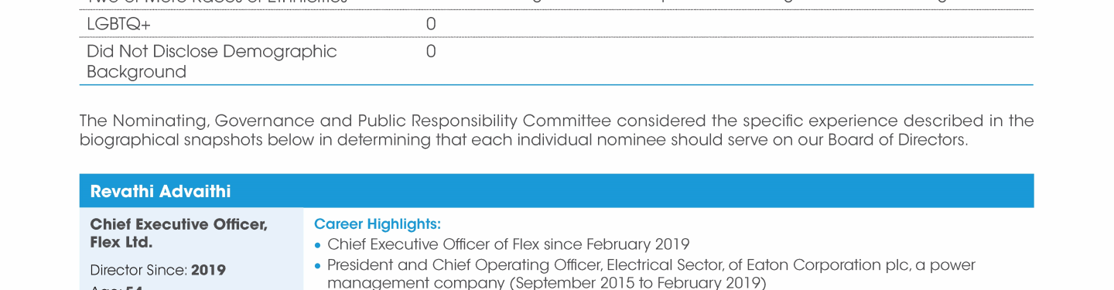This screenshot has height=290, width=1114.
Task: Click the LGBTQ+ row label
Action: point(118,24)
